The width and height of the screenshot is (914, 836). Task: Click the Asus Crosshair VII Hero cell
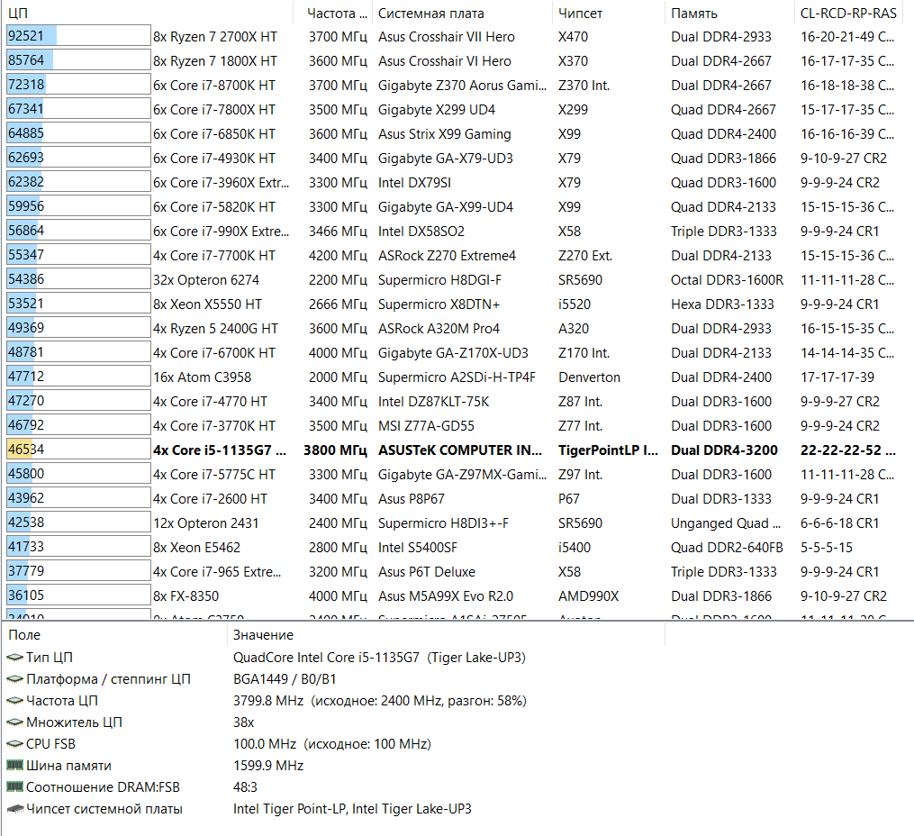(447, 37)
